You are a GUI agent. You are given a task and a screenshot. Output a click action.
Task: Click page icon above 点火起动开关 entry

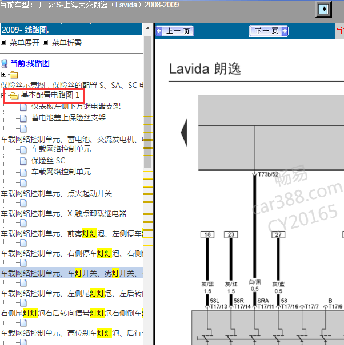tap(23, 182)
